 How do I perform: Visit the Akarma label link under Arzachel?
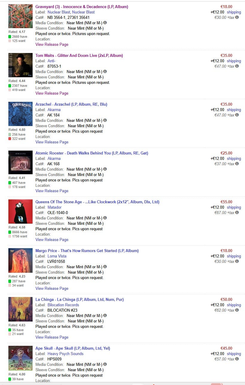click(x=54, y=110)
